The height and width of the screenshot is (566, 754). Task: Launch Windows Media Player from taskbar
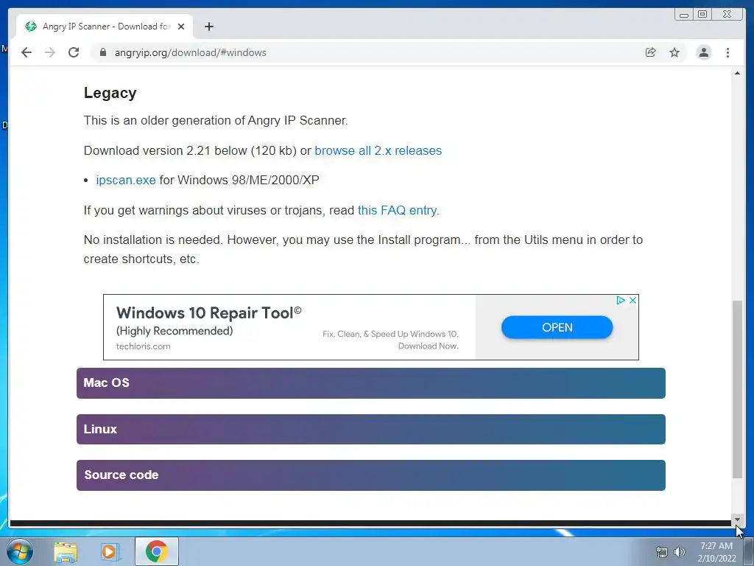pyautogui.click(x=109, y=551)
